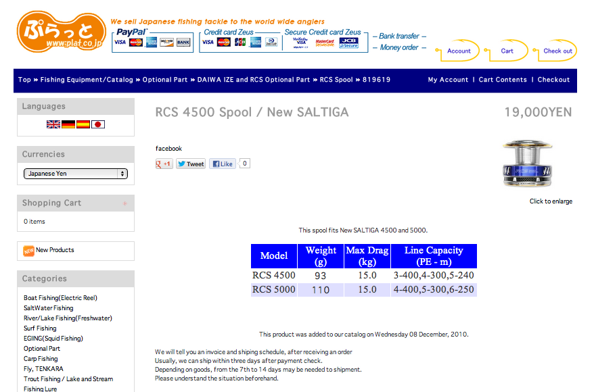
Task: Click the Credit card Zeus banner
Action: pyautogui.click(x=240, y=40)
